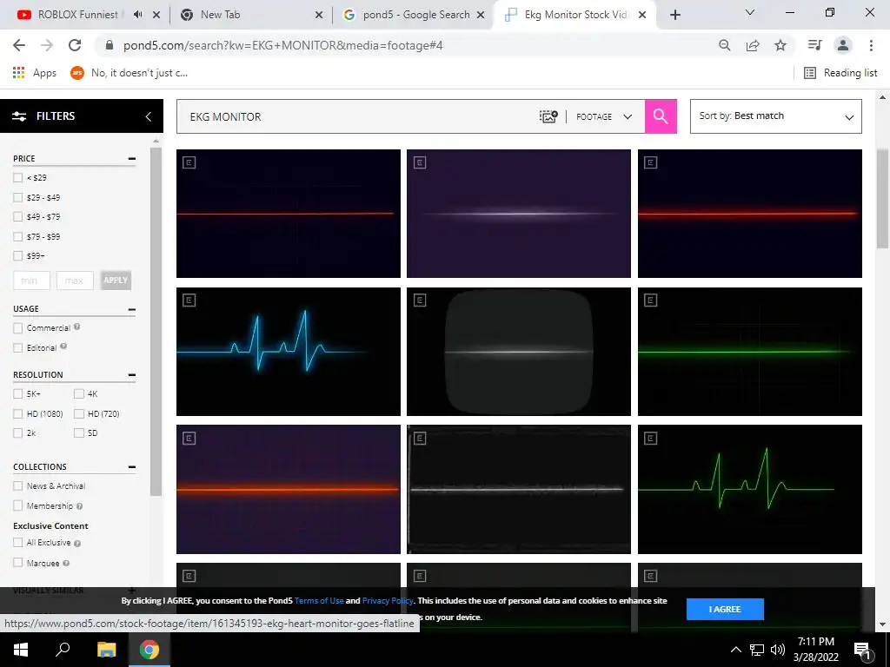Click the Marquee info question icon
The height and width of the screenshot is (667, 890).
tap(66, 563)
